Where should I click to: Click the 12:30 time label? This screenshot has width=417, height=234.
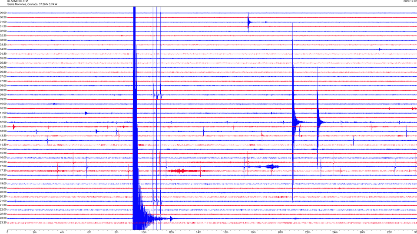[x=3, y=127]
